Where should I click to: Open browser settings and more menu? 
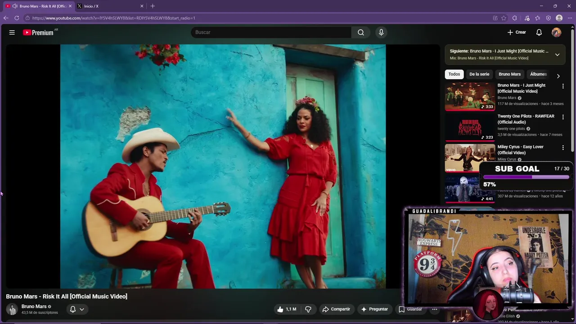[570, 18]
